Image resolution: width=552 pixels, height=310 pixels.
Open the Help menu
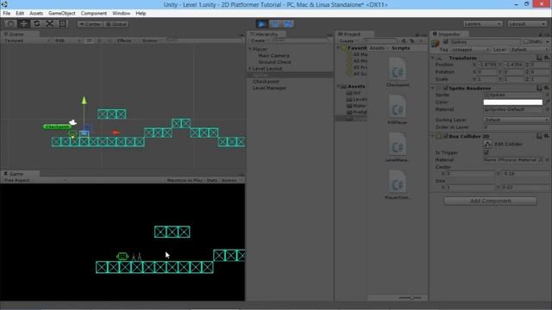point(141,13)
